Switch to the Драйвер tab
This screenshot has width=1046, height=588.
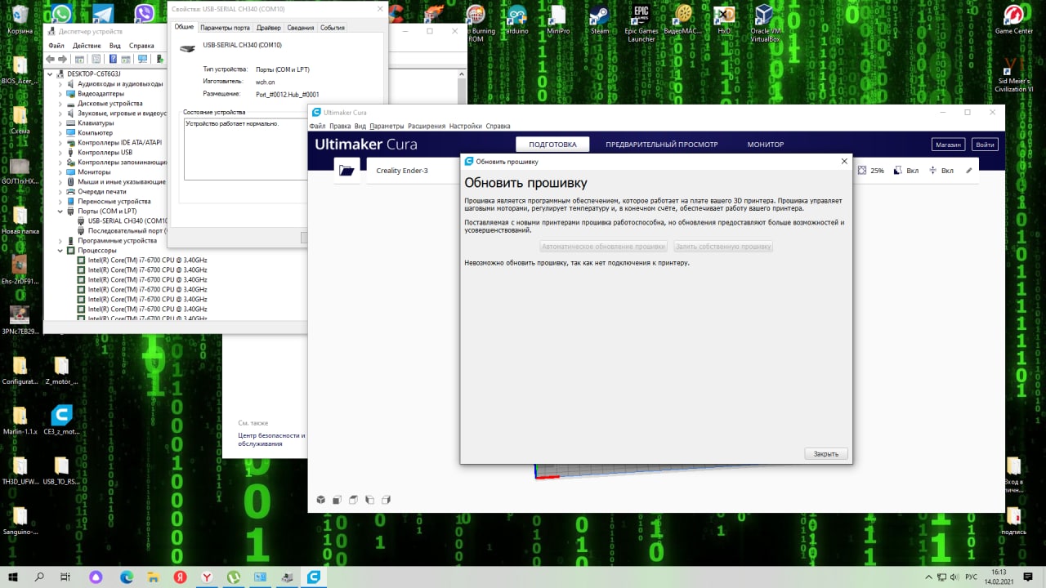tap(269, 28)
